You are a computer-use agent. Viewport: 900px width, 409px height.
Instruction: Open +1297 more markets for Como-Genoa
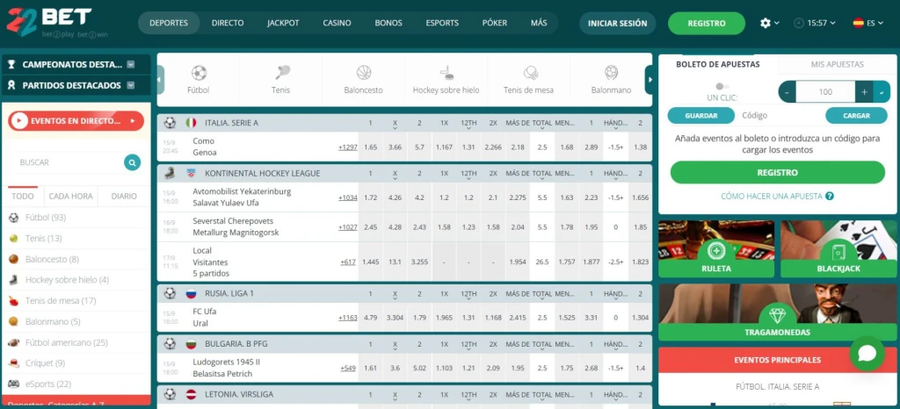348,147
